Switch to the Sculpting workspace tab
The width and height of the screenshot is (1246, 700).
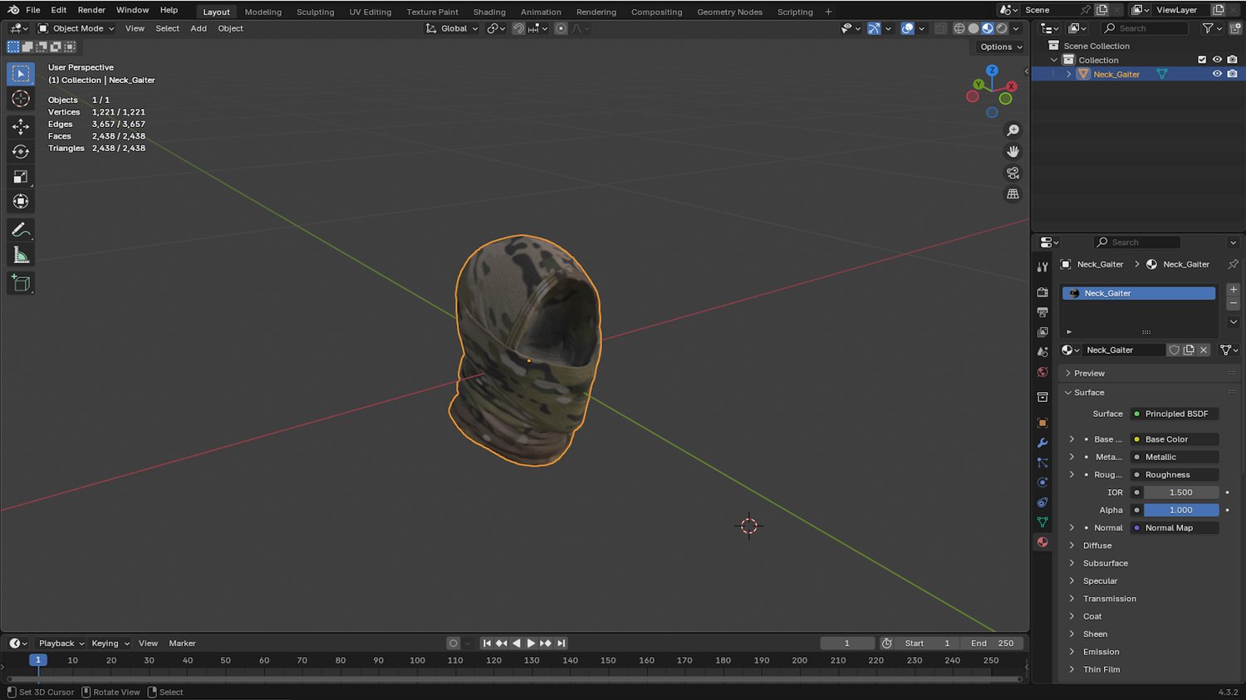(315, 12)
